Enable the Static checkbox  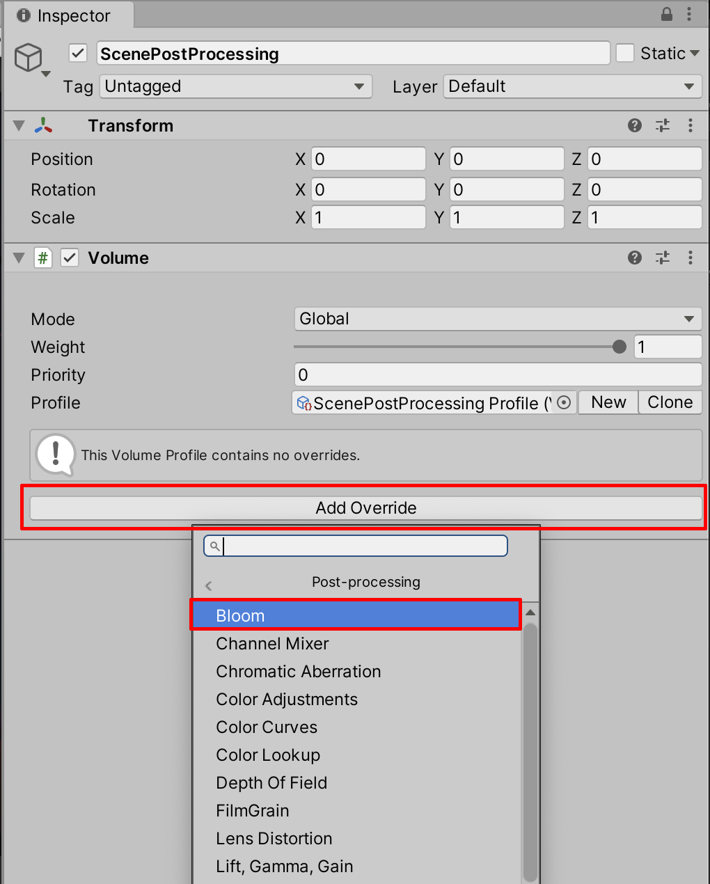click(625, 53)
